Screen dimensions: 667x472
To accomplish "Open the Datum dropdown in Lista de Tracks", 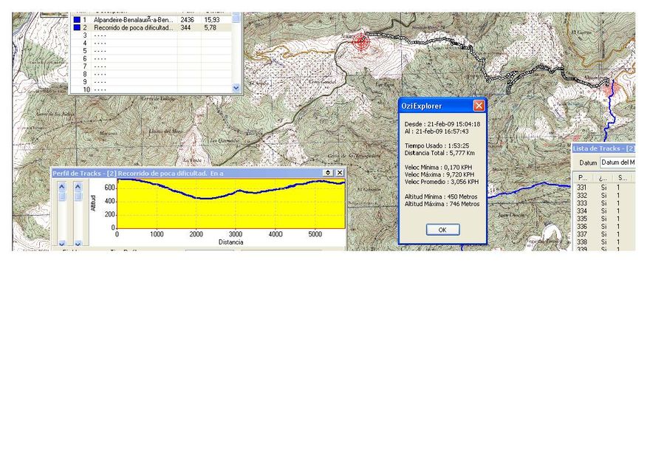I will (x=618, y=163).
